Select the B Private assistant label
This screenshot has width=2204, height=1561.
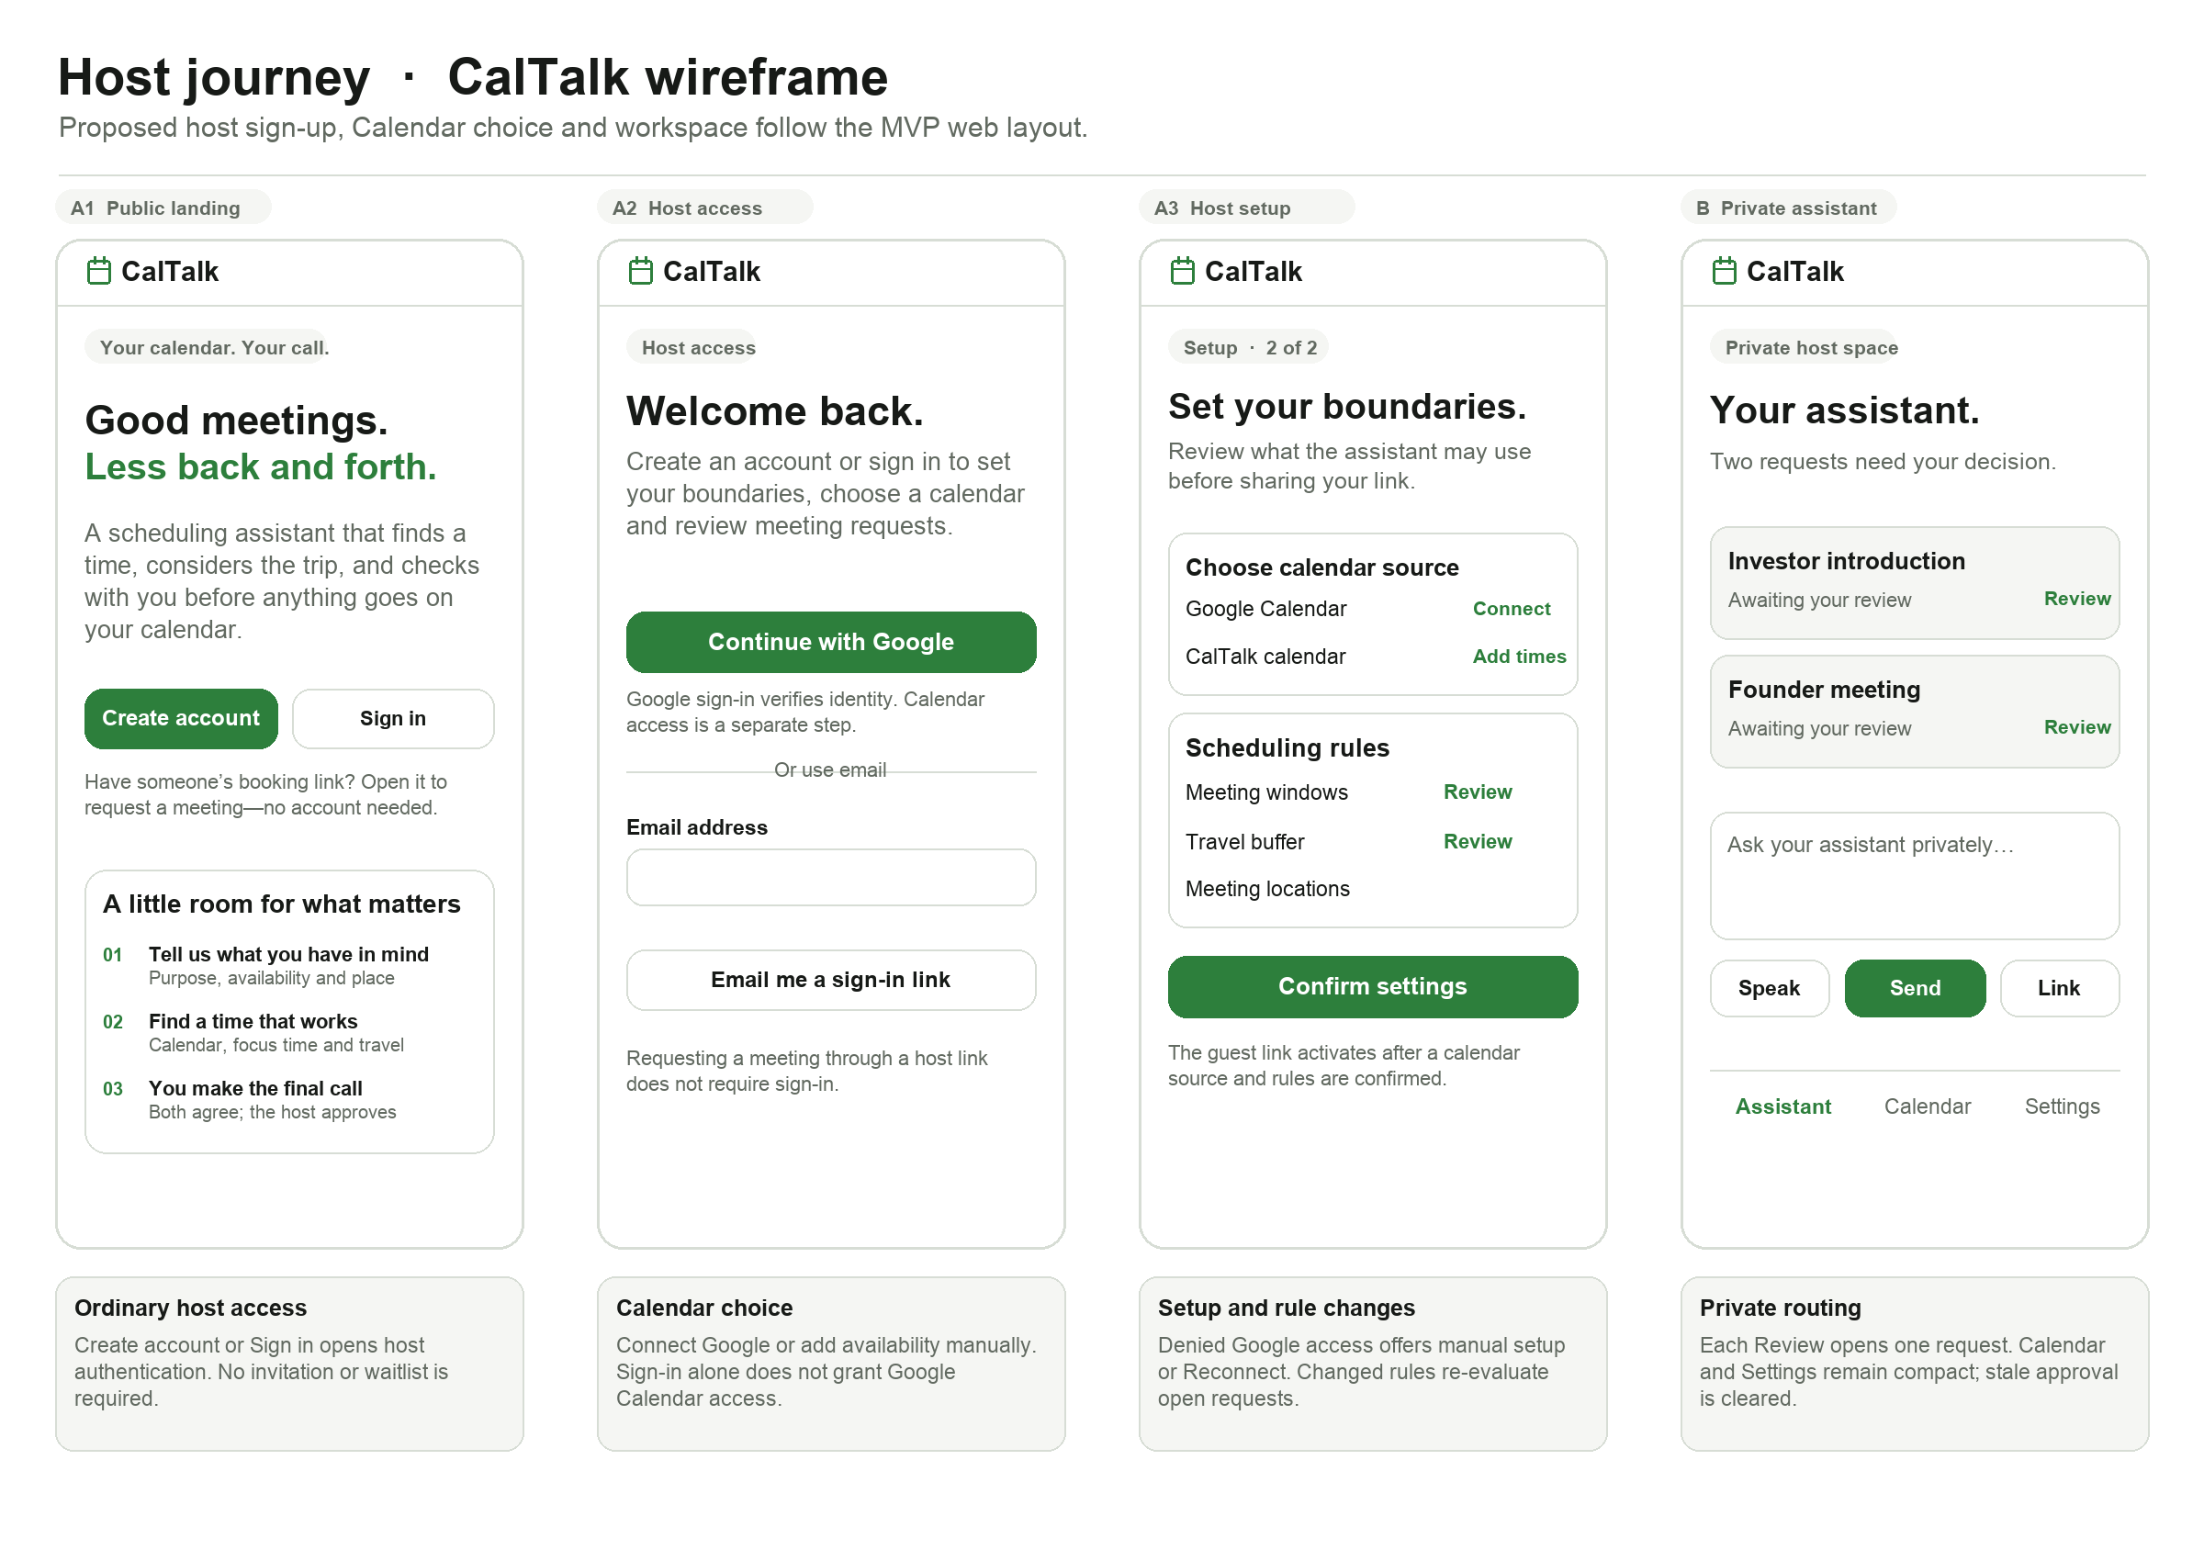click(1787, 208)
